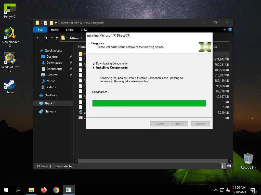Click the New folder quick access toolbar icon
The width and height of the screenshot is (261, 195).
click(x=51, y=23)
